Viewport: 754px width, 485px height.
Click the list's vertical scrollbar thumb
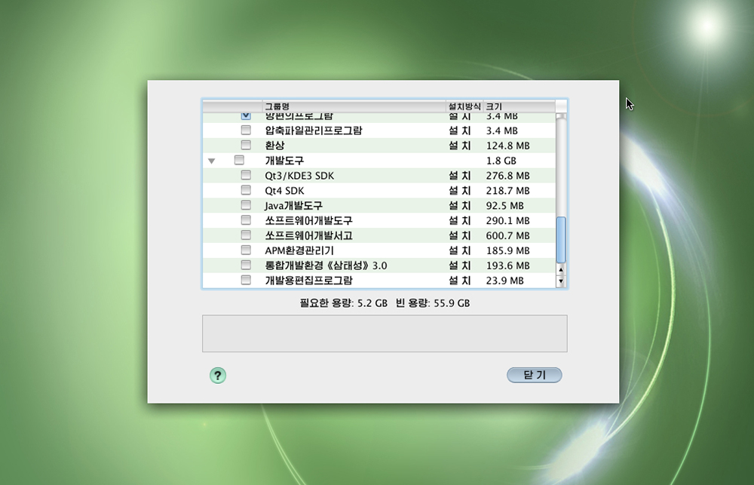click(561, 240)
